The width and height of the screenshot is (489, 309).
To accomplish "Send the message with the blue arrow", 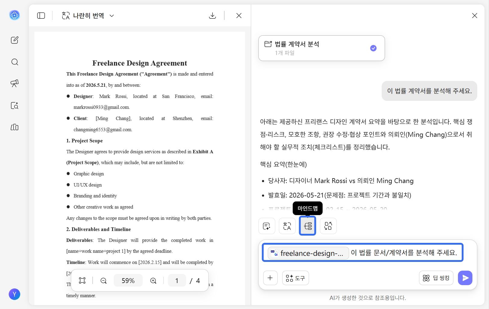I will [465, 278].
